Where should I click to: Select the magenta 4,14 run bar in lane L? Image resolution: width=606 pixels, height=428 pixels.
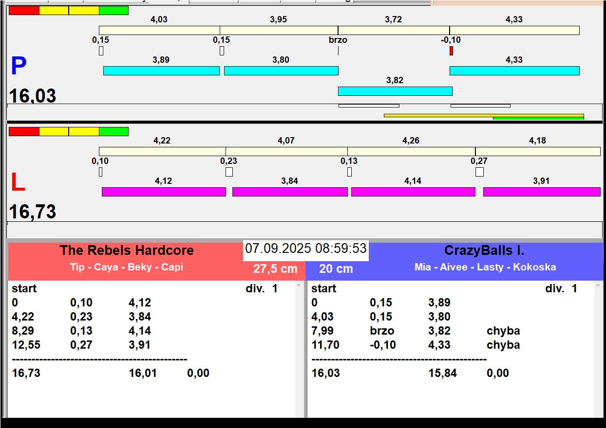(x=413, y=192)
